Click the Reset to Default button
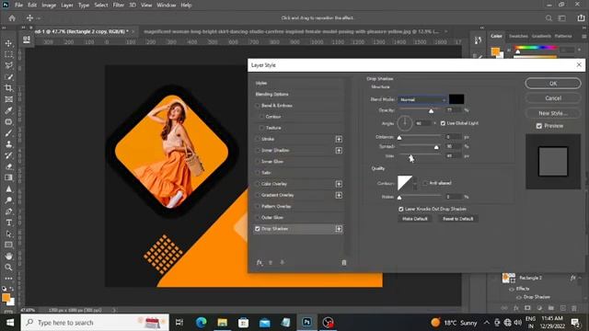Image resolution: width=589 pixels, height=331 pixels. (458, 219)
